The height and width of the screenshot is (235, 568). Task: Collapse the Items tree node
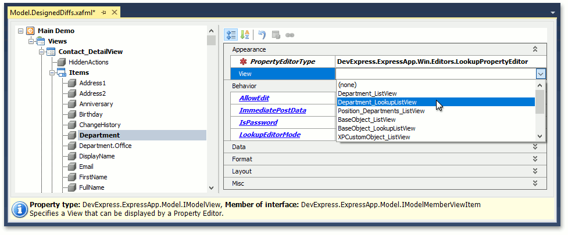[x=52, y=73]
